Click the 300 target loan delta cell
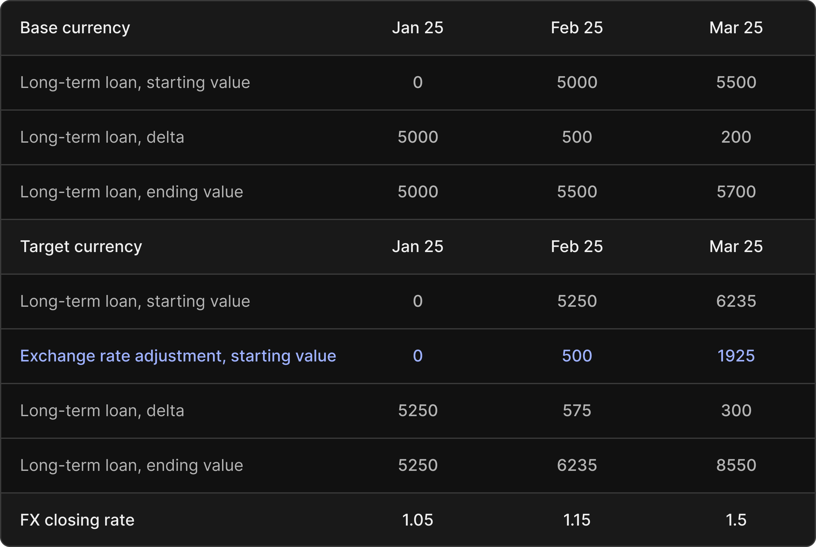This screenshot has height=547, width=816. 736,411
